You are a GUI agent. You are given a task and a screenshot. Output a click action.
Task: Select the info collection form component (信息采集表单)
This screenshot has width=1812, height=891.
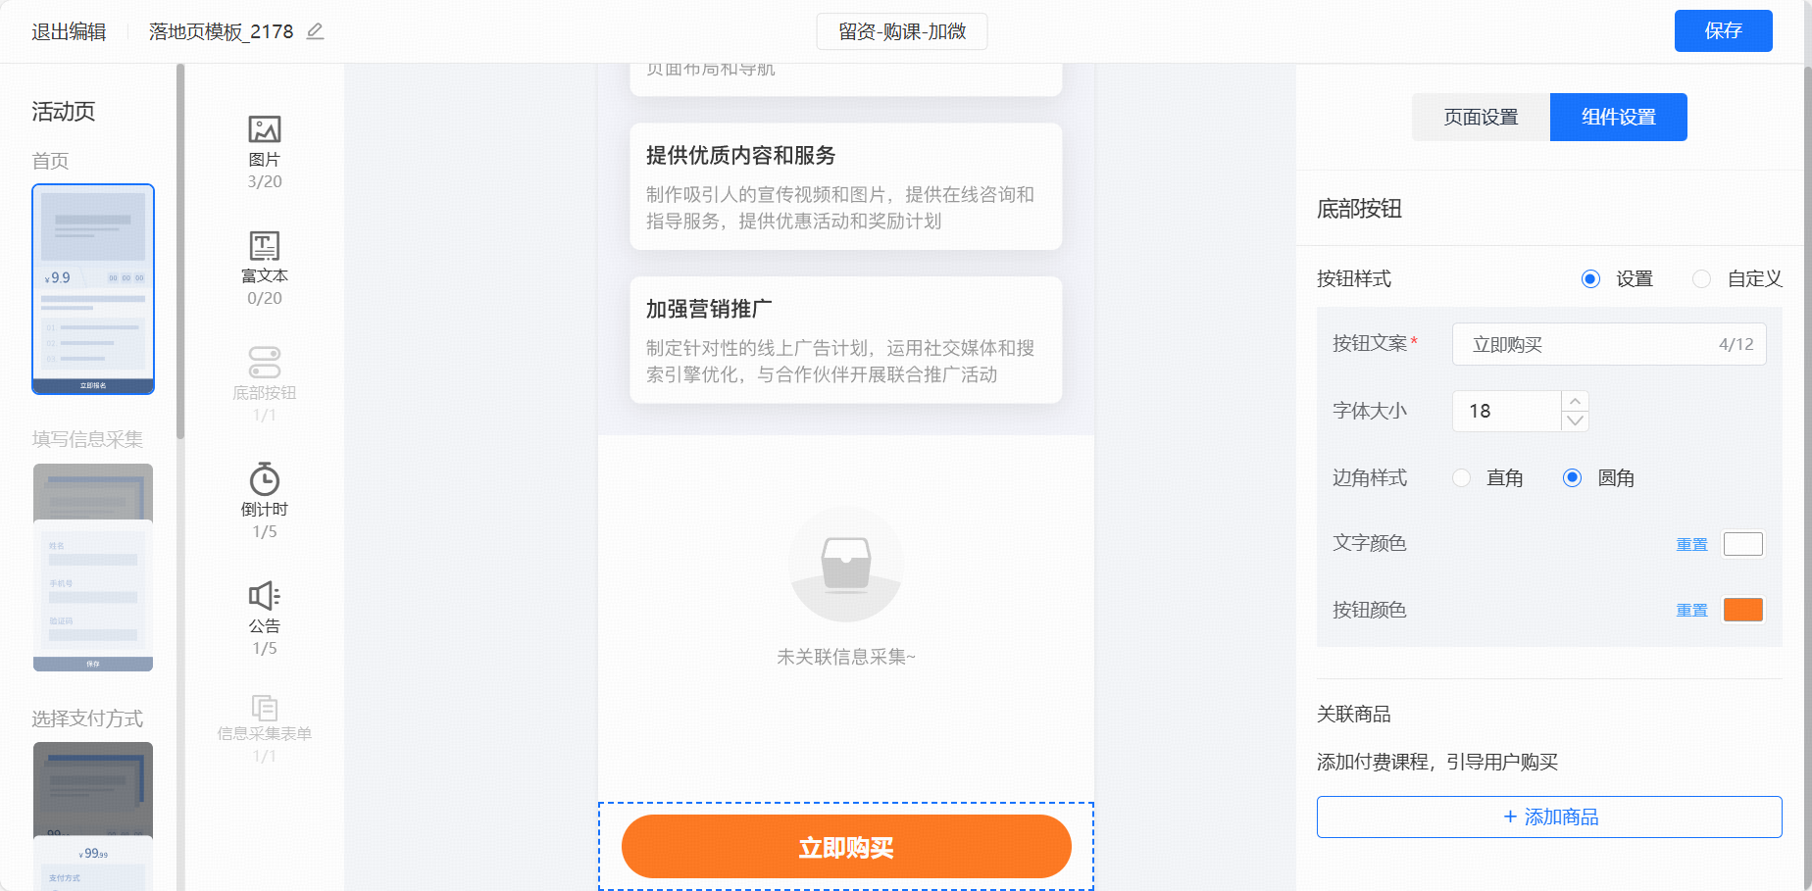point(265,729)
